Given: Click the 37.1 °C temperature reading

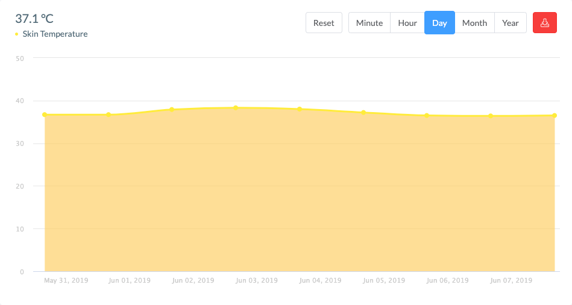Looking at the screenshot, I should point(34,19).
